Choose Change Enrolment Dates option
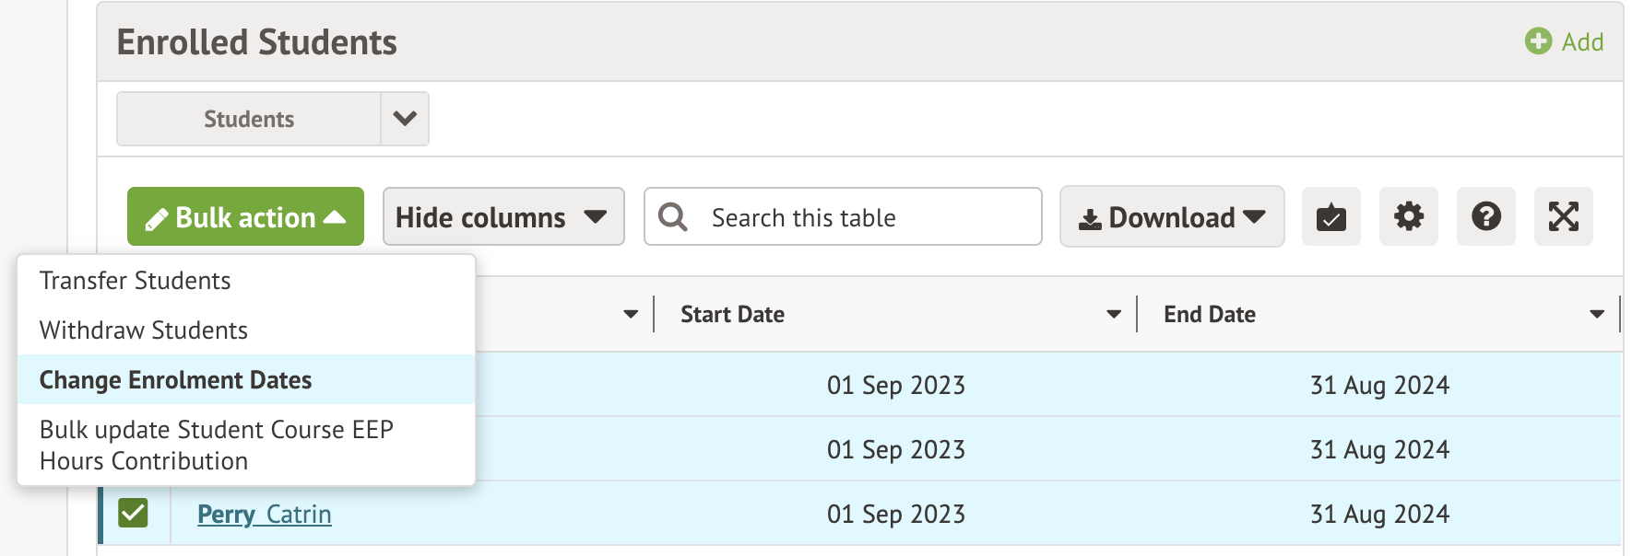 coord(176,380)
